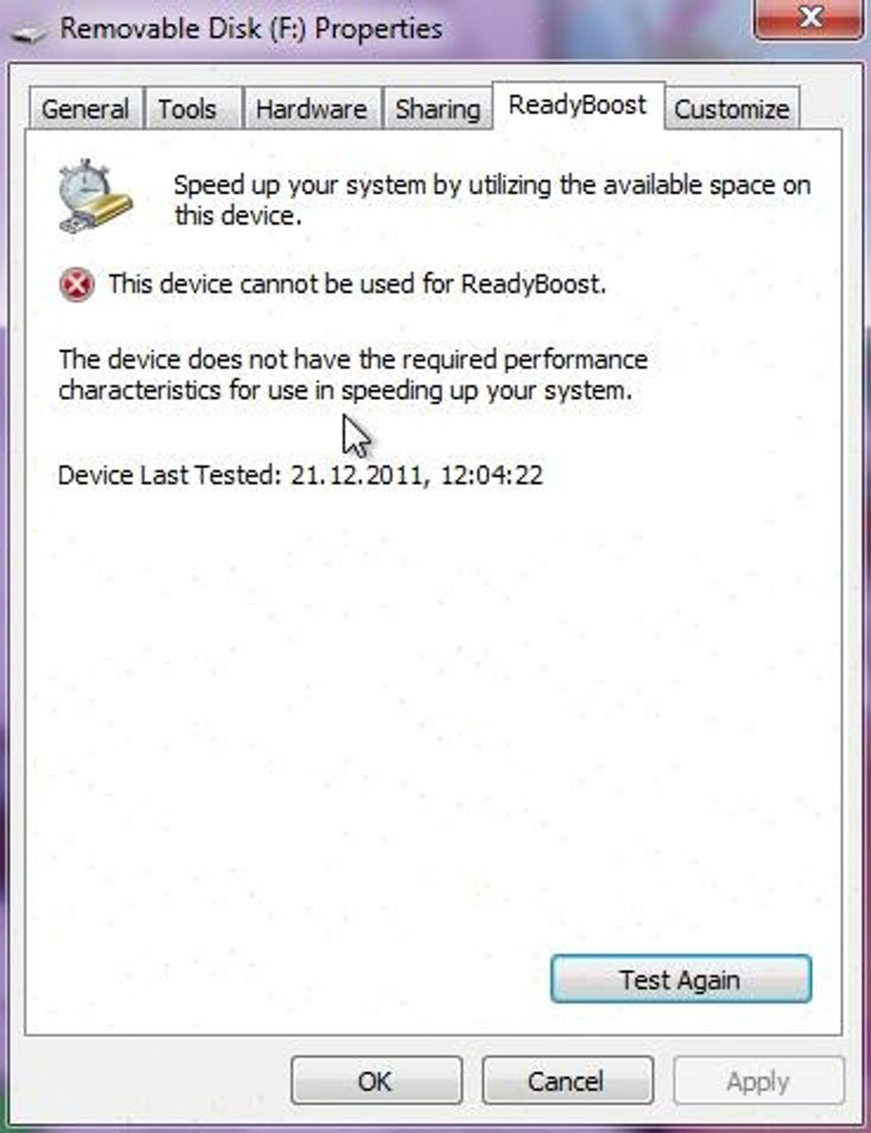Click the greyed-out Apply button

pos(757,1081)
